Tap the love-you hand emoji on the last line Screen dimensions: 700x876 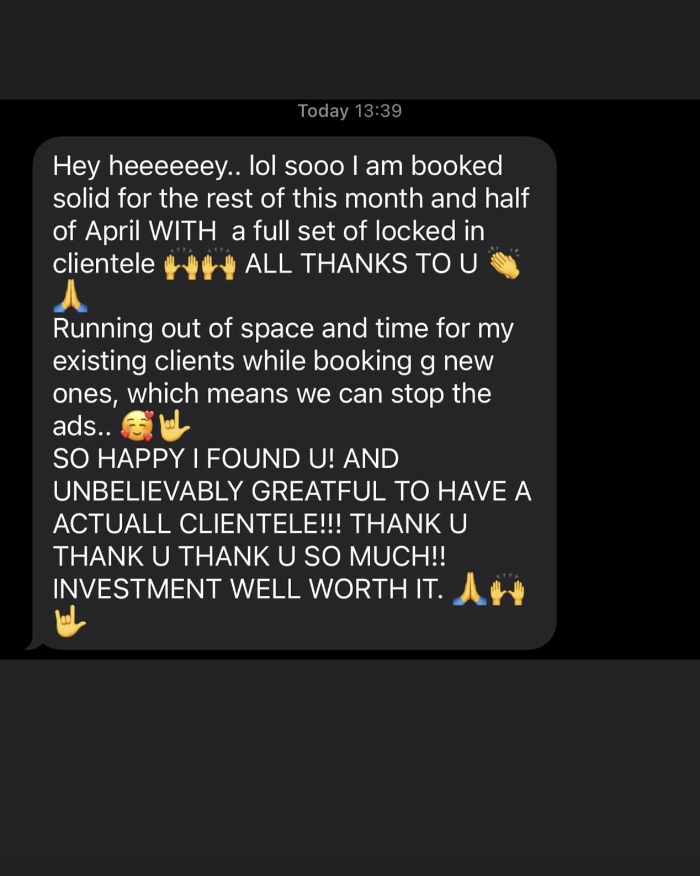(x=70, y=621)
